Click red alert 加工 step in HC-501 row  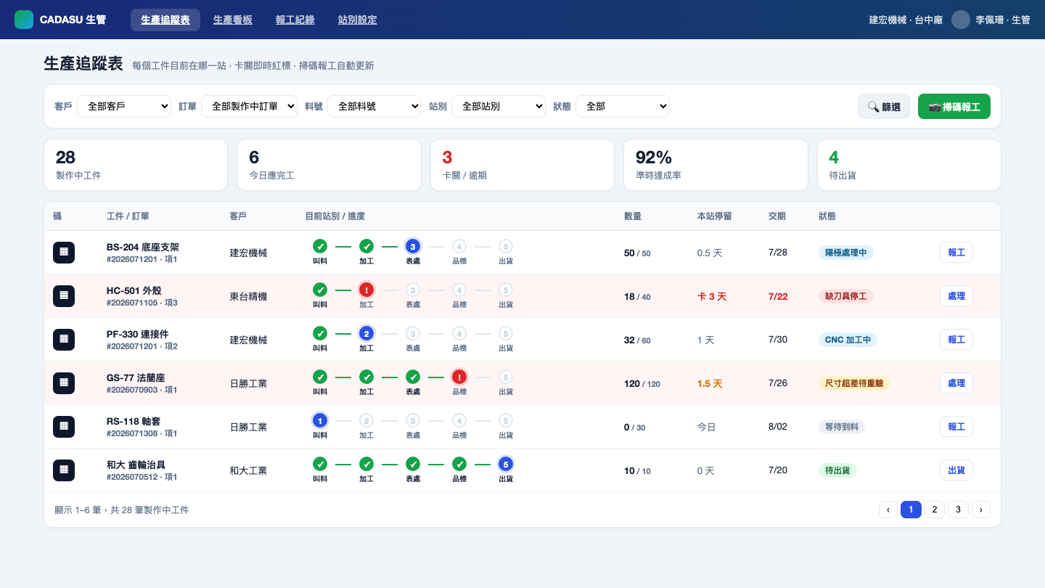point(366,290)
